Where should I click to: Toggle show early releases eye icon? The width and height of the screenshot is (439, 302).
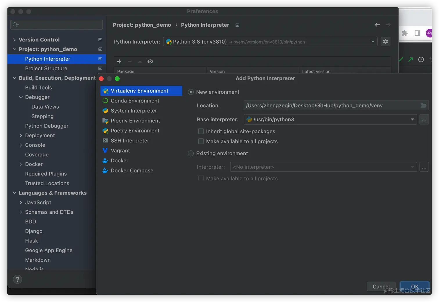tap(150, 62)
